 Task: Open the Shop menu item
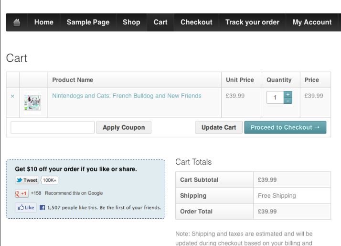coord(131,22)
